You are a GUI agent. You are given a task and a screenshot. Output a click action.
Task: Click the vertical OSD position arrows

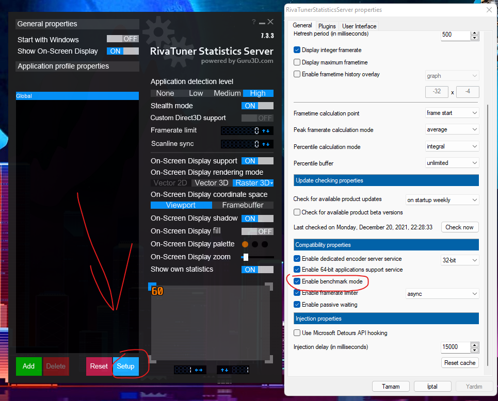(224, 370)
